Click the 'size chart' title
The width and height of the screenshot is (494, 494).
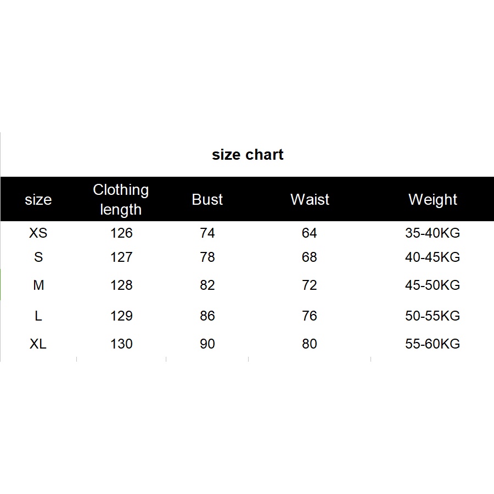248,155
